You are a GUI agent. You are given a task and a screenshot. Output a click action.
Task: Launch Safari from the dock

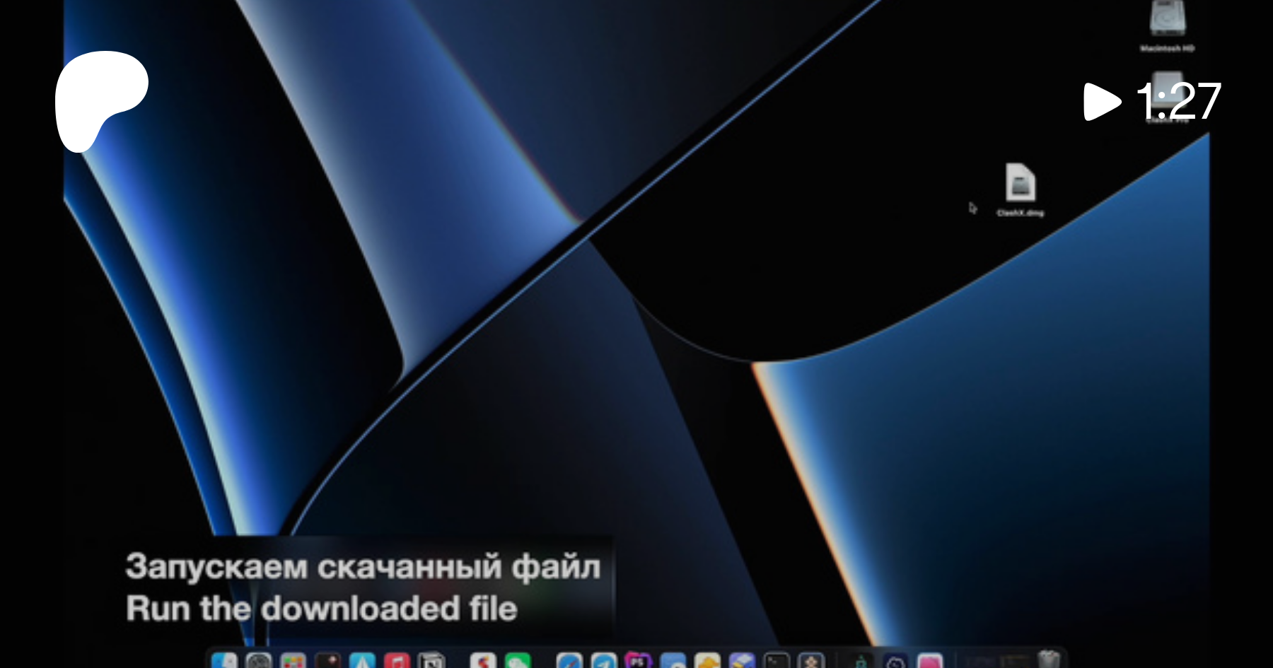[x=569, y=662]
